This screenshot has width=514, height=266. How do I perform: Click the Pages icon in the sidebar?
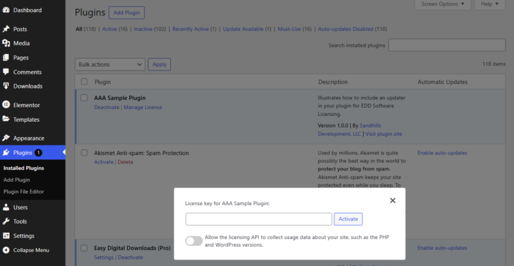[6, 58]
